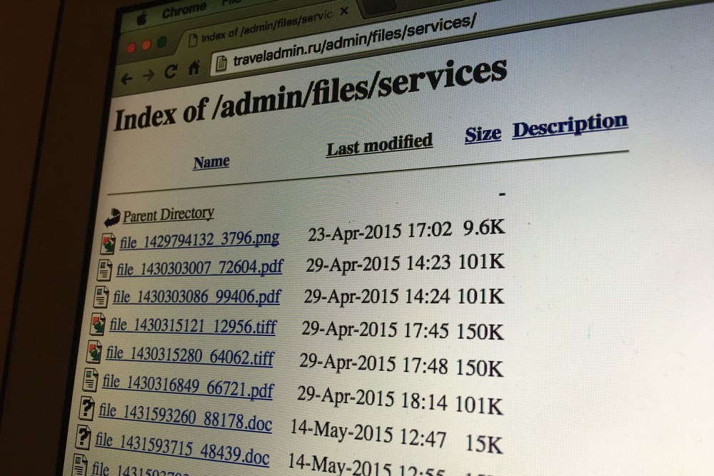The height and width of the screenshot is (476, 714).
Task: Click the date 29-Apr-2015 18:14
Action: click(x=372, y=398)
